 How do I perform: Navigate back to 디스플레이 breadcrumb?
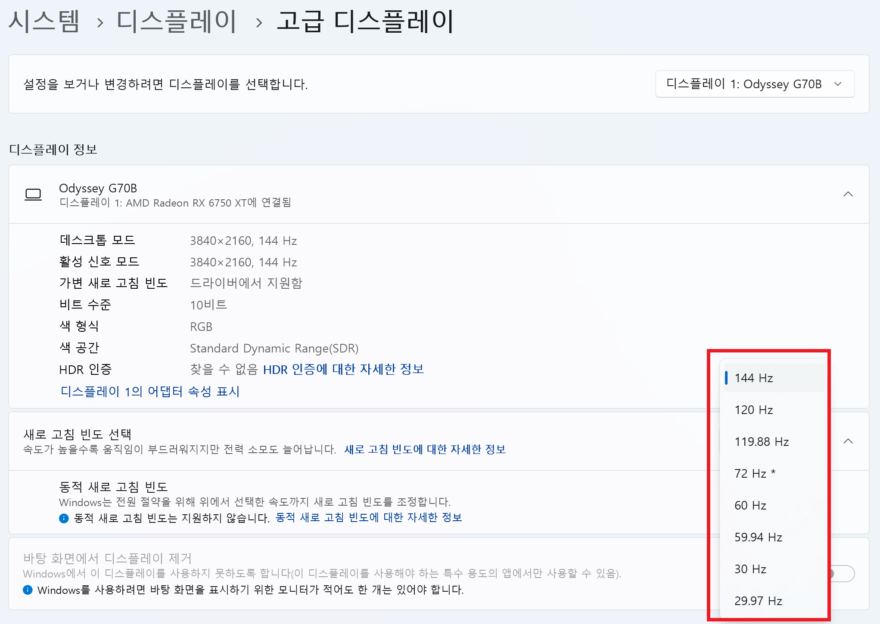click(x=177, y=21)
